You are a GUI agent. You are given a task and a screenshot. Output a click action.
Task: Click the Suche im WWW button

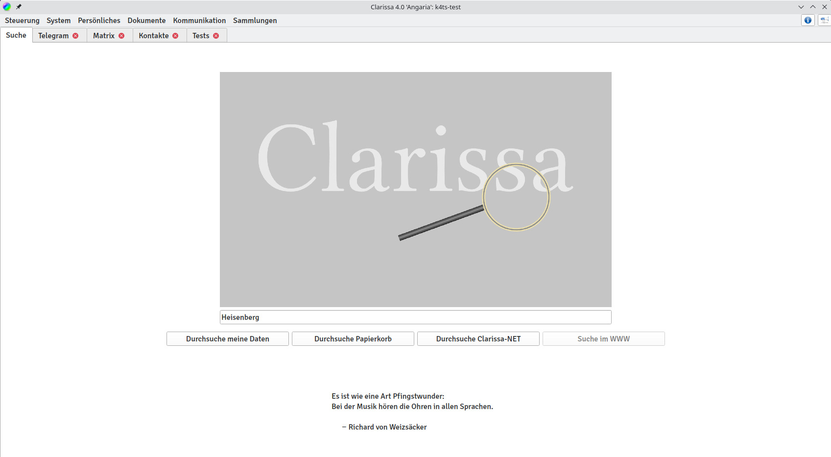604,339
